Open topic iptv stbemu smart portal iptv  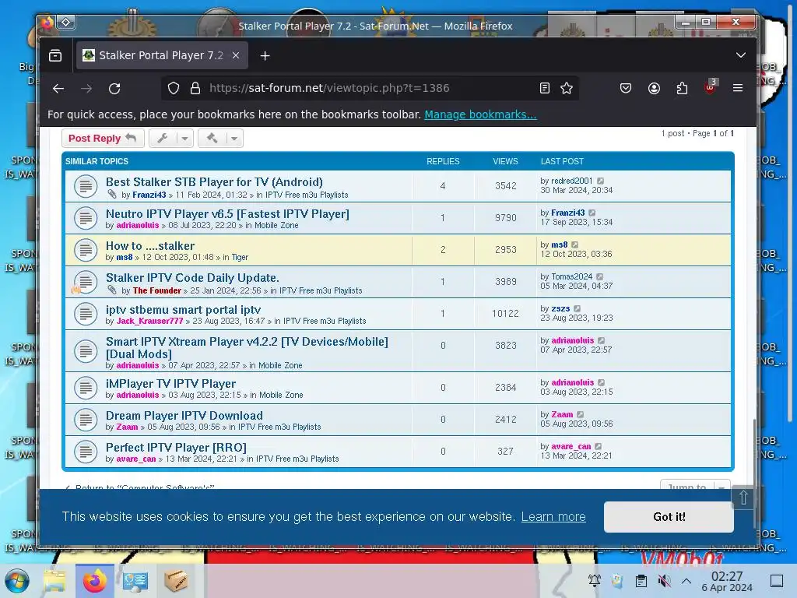183,310
